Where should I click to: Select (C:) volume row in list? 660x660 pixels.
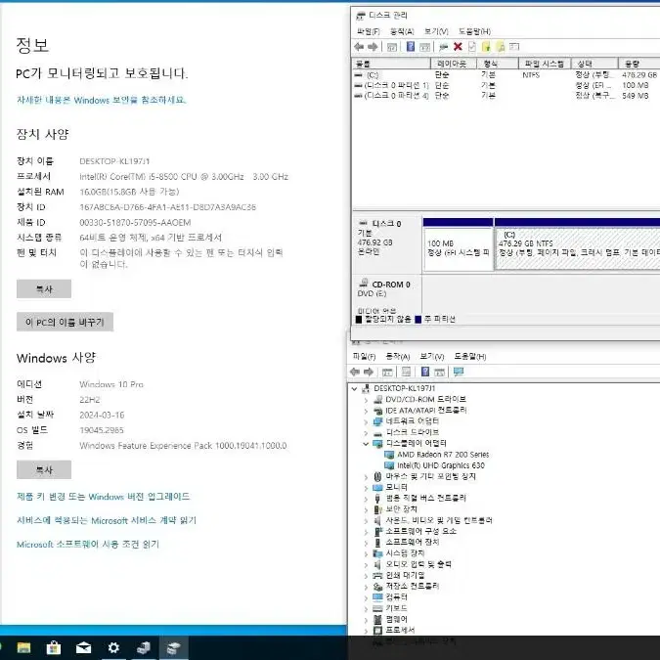(x=506, y=75)
